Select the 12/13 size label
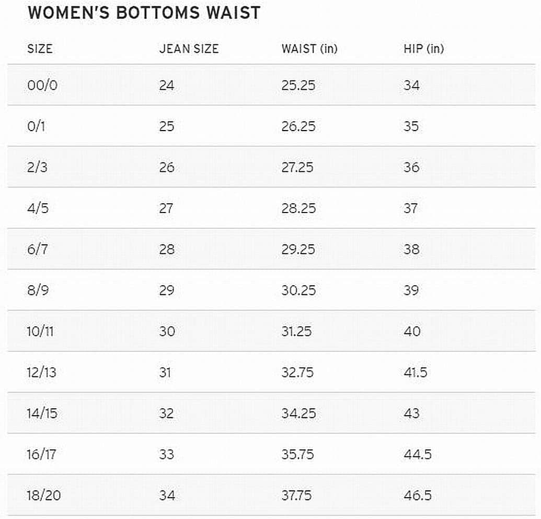The width and height of the screenshot is (541, 519). point(41,372)
